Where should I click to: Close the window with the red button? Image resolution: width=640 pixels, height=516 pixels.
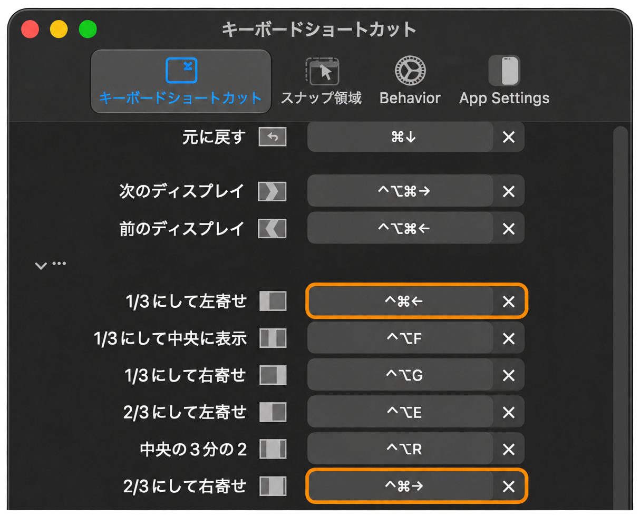[30, 28]
